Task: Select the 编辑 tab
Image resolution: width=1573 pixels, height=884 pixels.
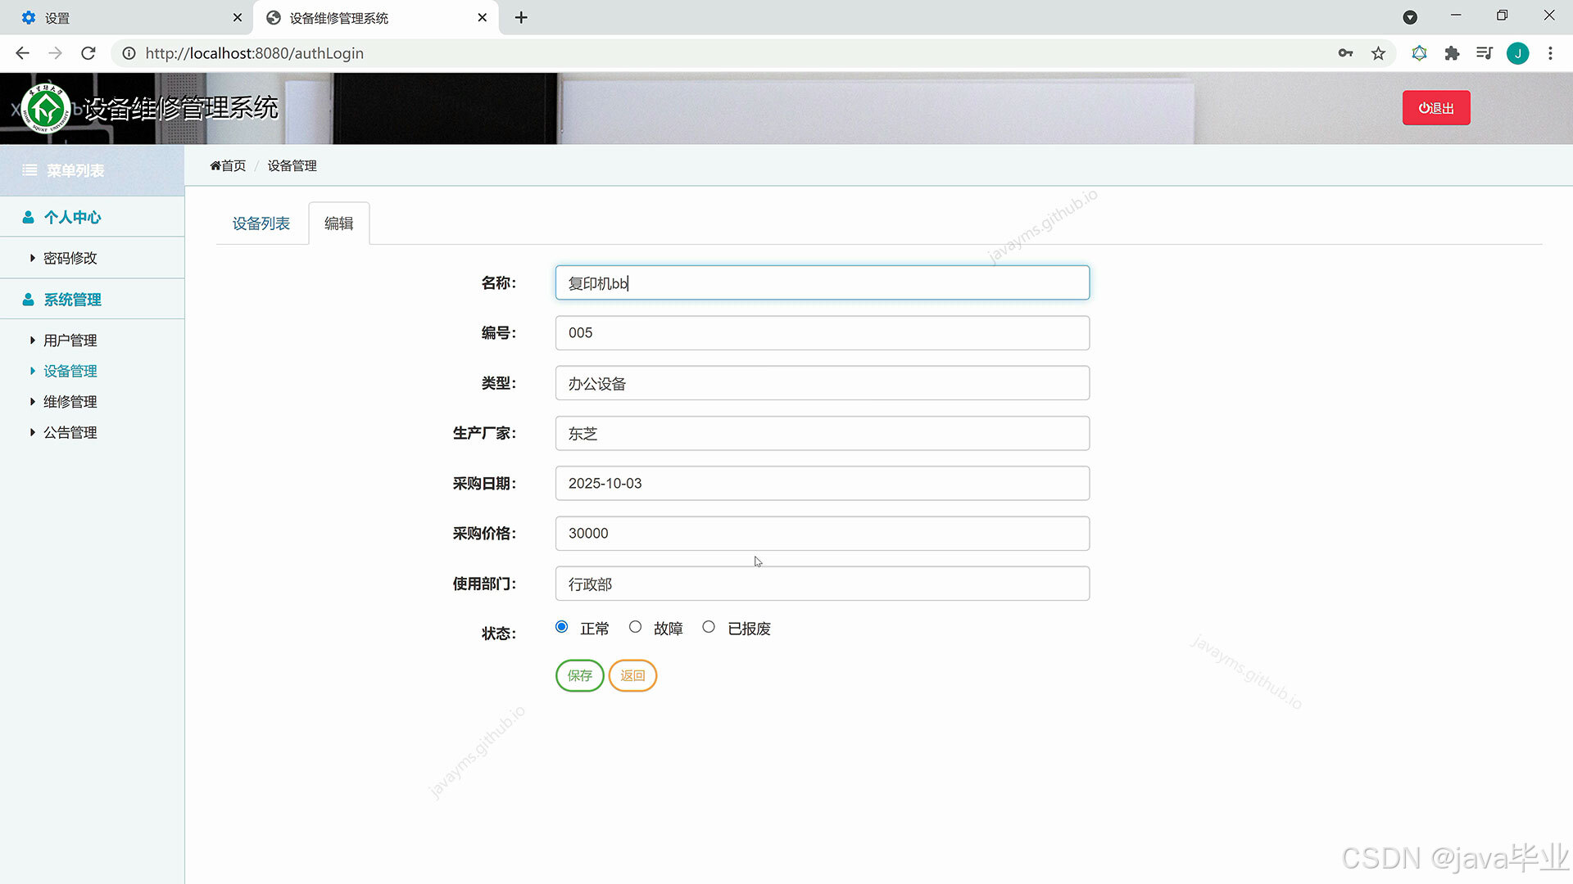Action: tap(338, 223)
